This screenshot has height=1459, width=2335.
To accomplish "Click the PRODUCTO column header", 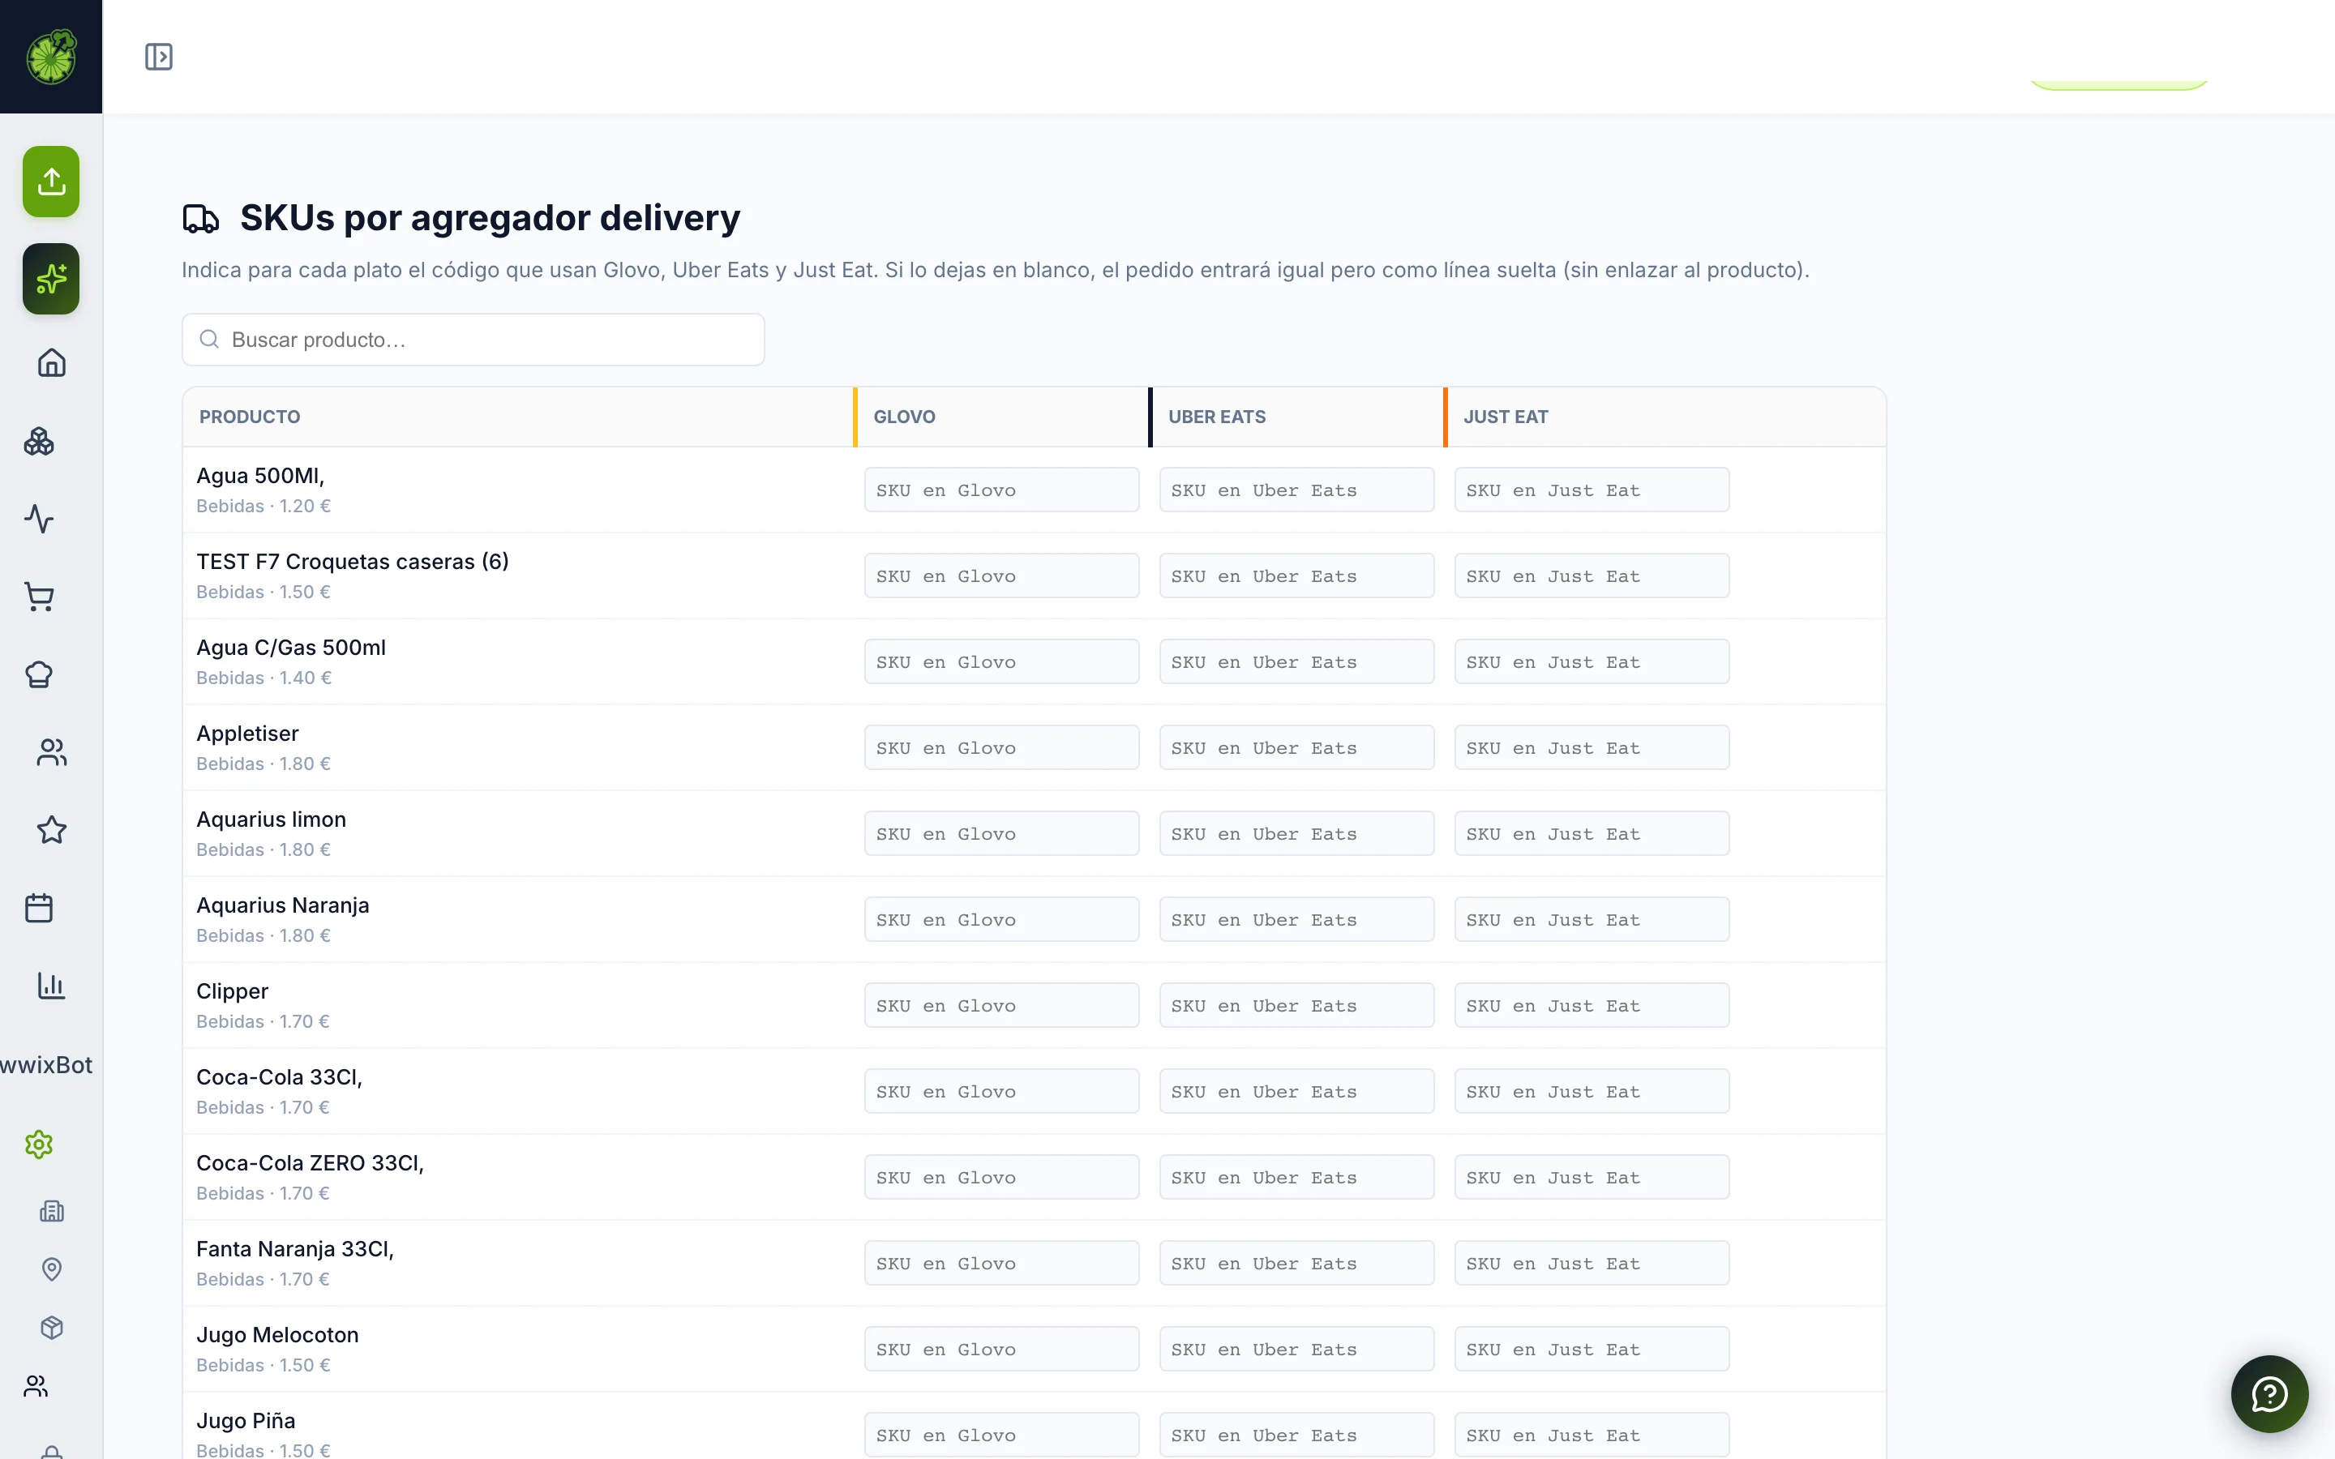I will pos(250,417).
